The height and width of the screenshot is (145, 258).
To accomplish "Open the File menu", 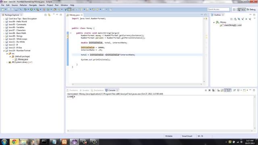I will pos(2,5).
